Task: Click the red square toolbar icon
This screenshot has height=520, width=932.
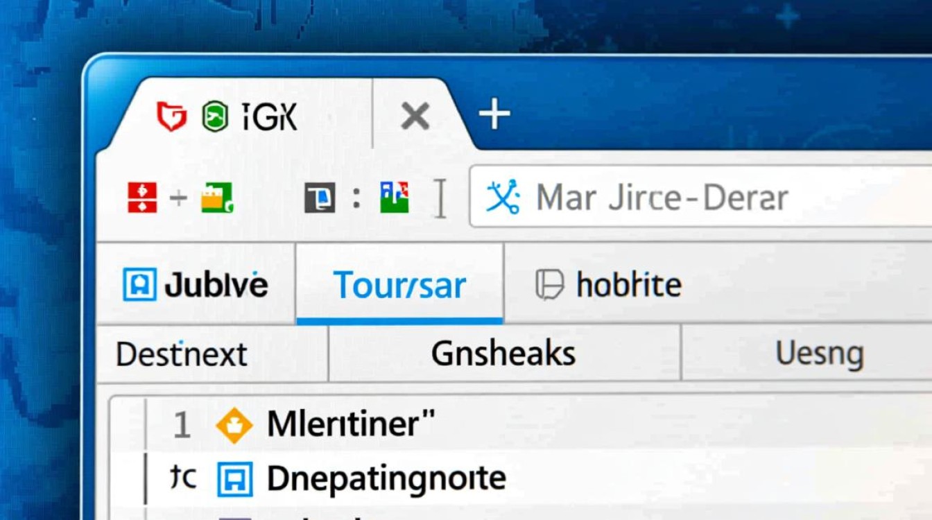Action: click(142, 198)
